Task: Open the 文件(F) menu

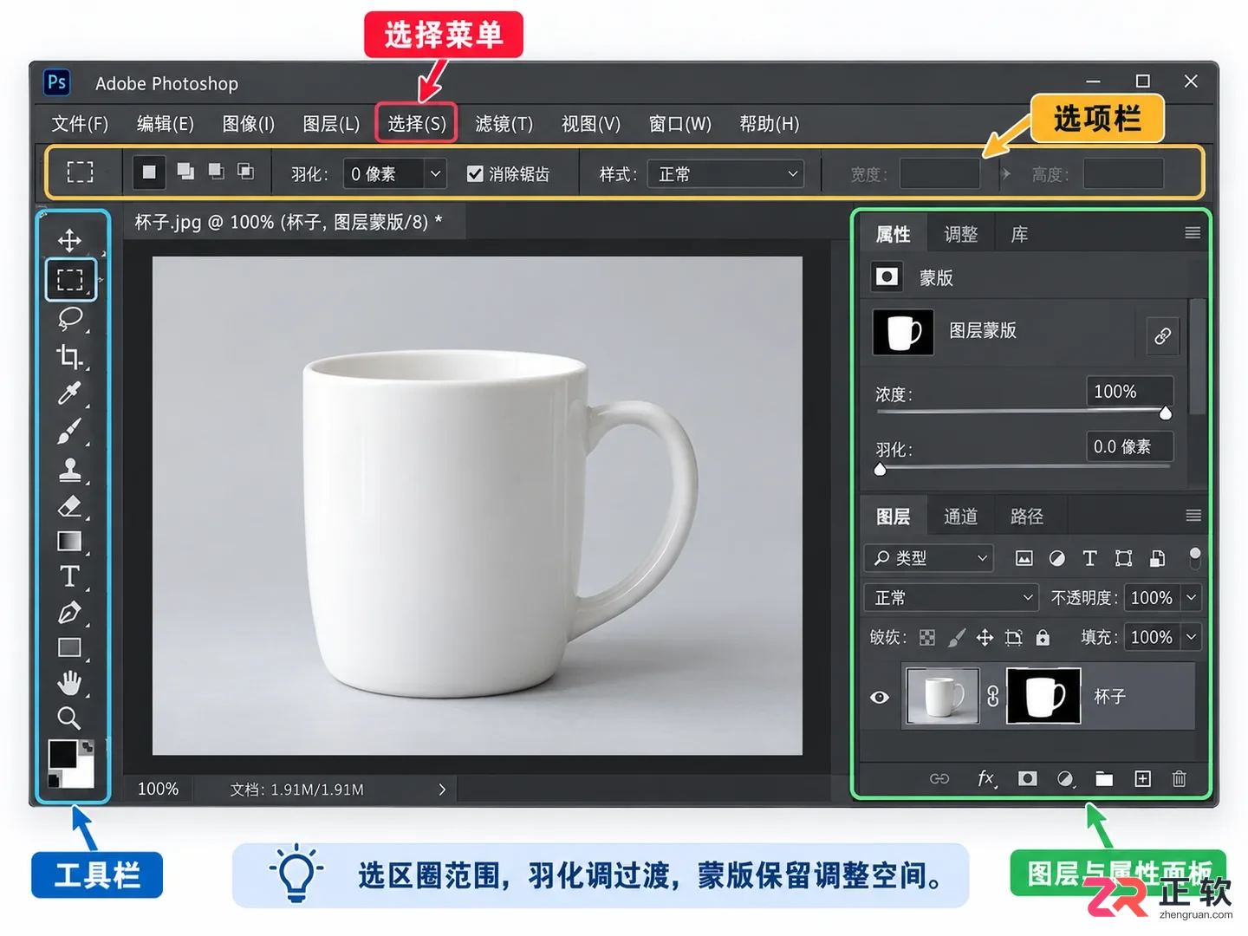Action: [80, 124]
